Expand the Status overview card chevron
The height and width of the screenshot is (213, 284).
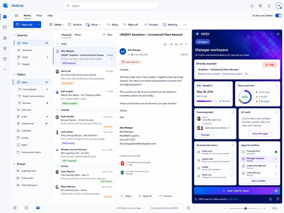pos(277,85)
